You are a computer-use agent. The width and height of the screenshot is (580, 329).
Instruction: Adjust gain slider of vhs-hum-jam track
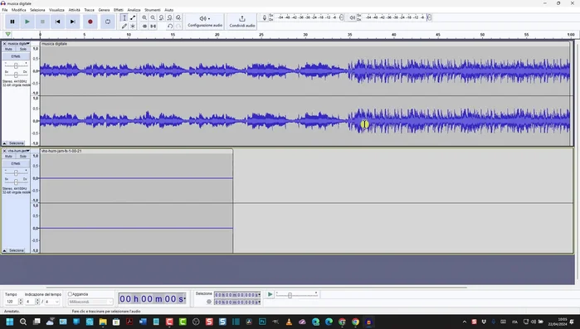tap(16, 173)
